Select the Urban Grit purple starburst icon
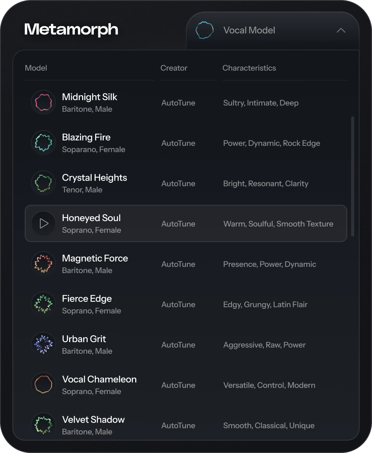 (x=43, y=344)
